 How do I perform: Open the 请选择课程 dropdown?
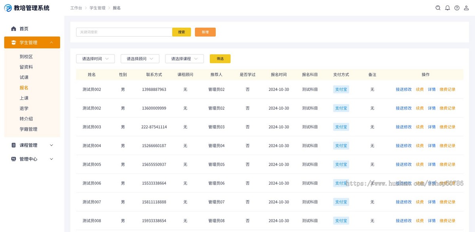tap(184, 59)
